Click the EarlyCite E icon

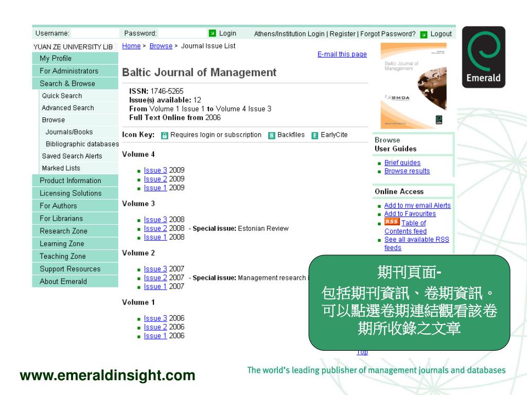(314, 135)
